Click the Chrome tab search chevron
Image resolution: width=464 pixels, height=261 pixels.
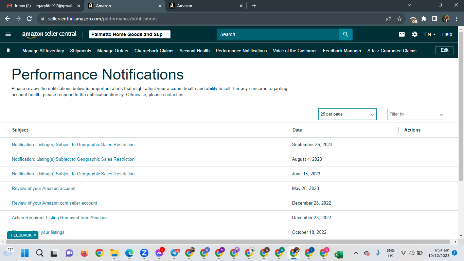tap(409, 5)
